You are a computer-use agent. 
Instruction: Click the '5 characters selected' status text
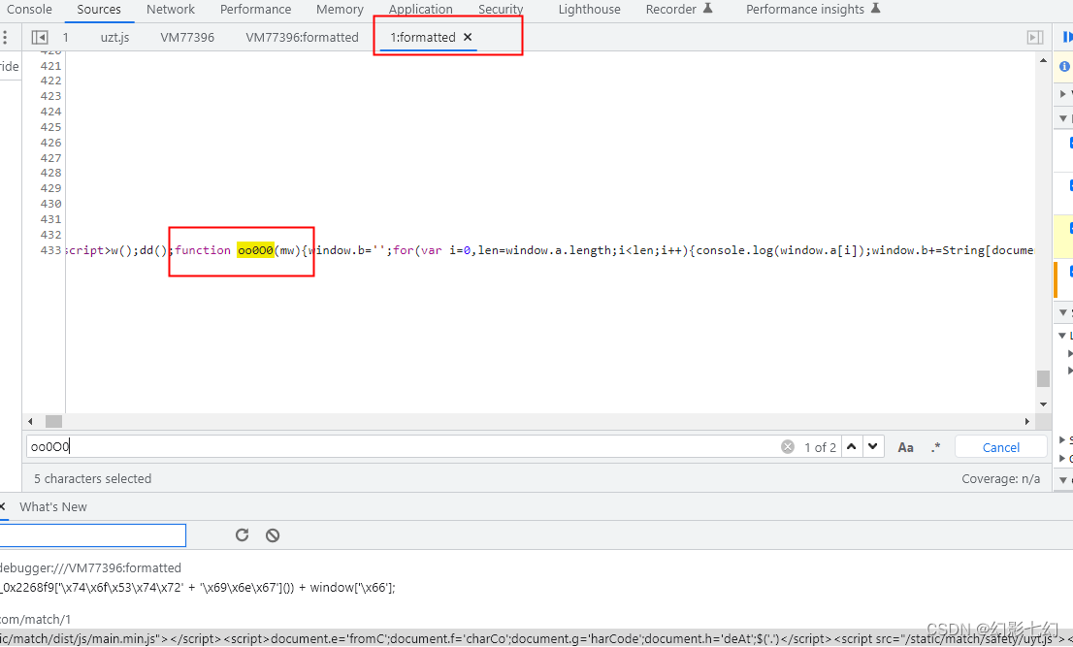tap(92, 479)
